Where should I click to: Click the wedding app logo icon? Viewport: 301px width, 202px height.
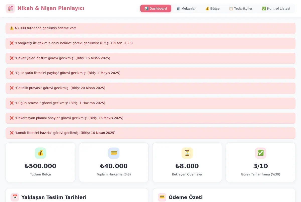tap(10, 9)
